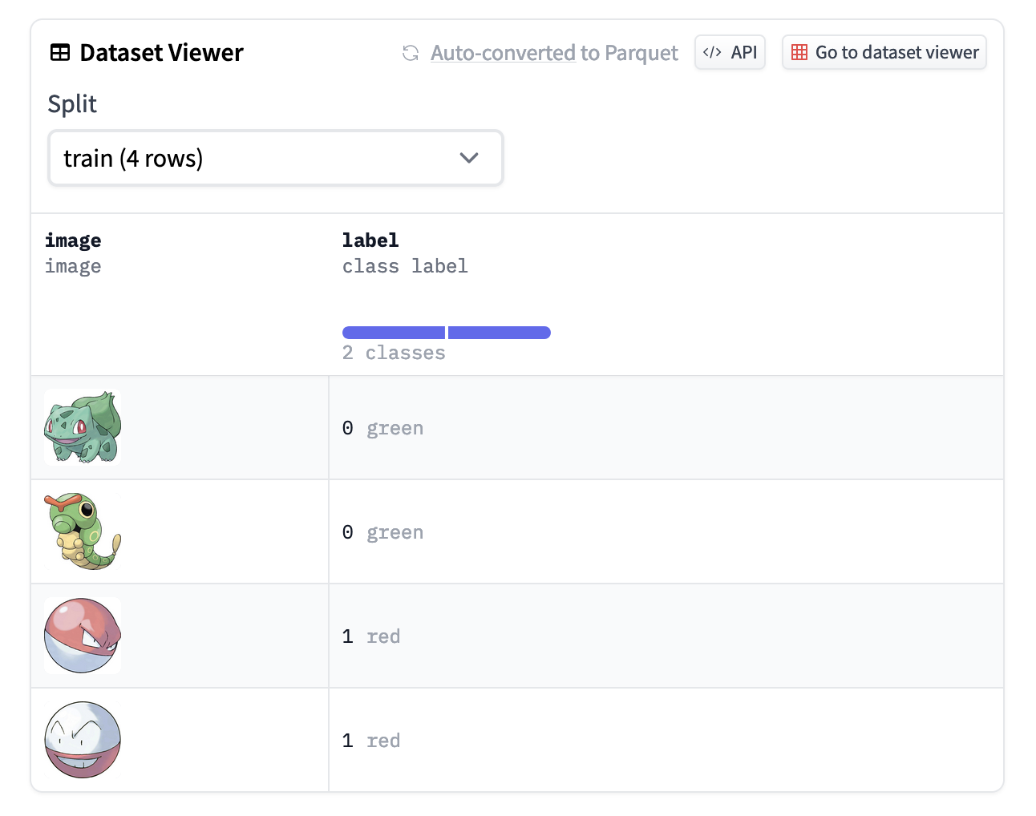
Task: Click the Dataset Viewer table icon
Action: (60, 53)
